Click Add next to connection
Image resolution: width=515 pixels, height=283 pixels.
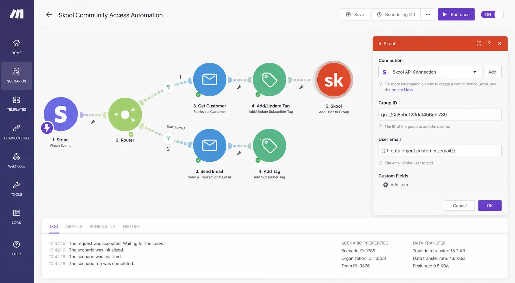[492, 72]
